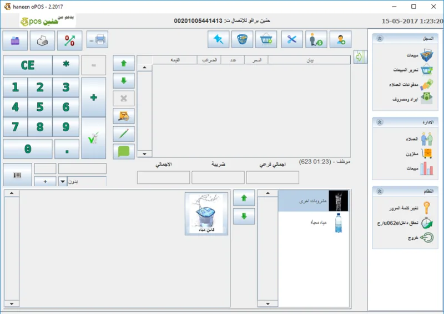This screenshot has width=444, height=314.
Task: Click the ضريبة tax field
Action: pyautogui.click(x=218, y=178)
